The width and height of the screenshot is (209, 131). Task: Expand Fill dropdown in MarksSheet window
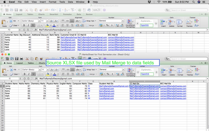[19, 70]
